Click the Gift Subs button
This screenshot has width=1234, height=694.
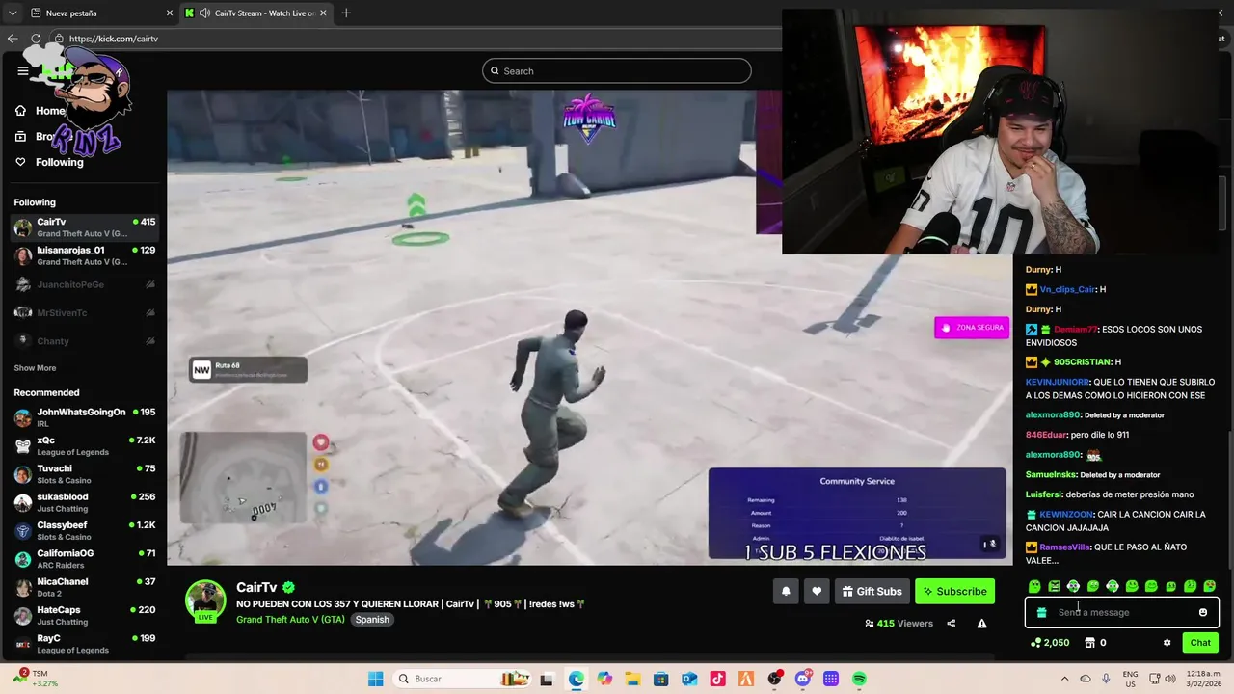click(872, 591)
